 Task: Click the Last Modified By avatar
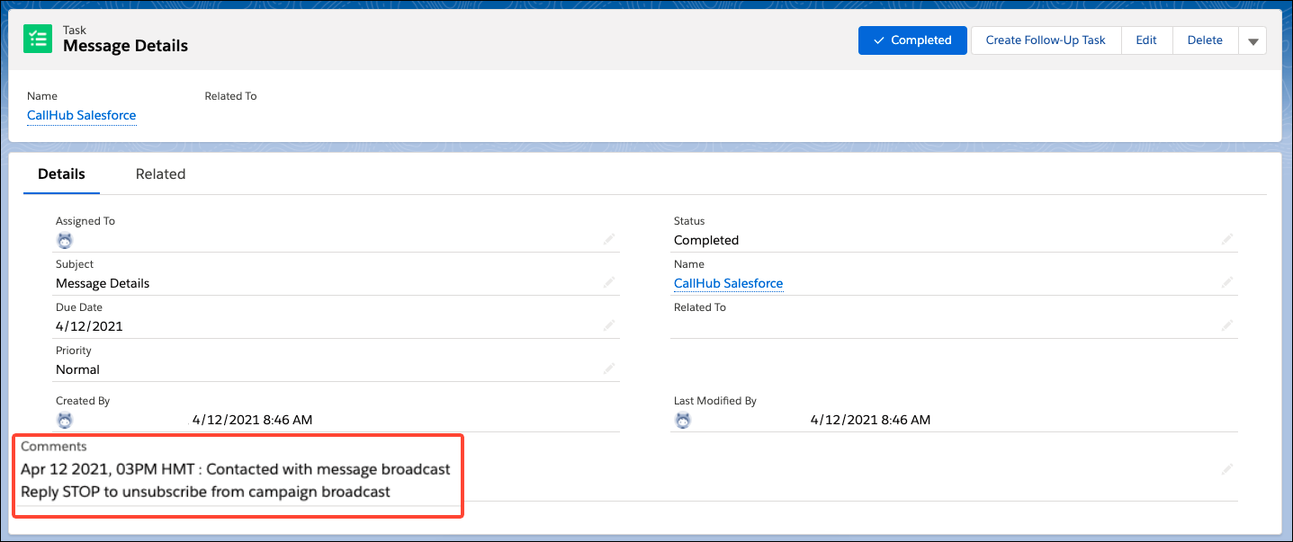tap(682, 420)
